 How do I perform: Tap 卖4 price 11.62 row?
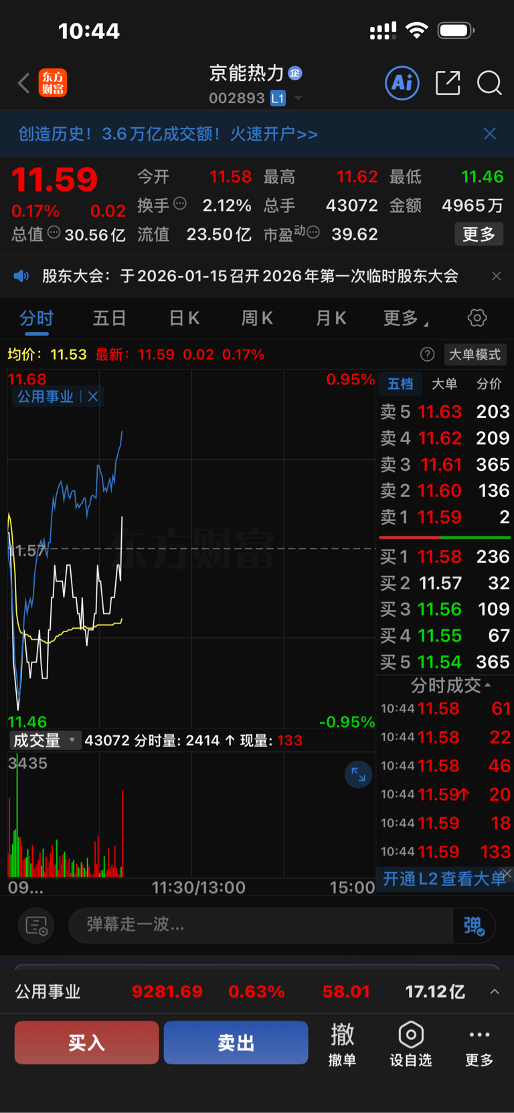click(444, 438)
